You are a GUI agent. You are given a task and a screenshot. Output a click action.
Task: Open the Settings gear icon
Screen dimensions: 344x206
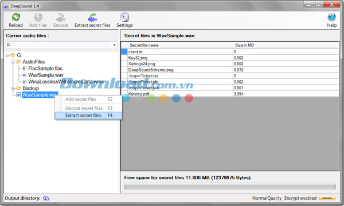[x=124, y=17]
